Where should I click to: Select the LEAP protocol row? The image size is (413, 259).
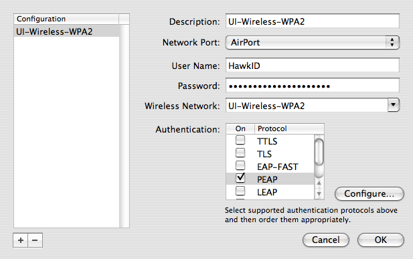point(270,192)
